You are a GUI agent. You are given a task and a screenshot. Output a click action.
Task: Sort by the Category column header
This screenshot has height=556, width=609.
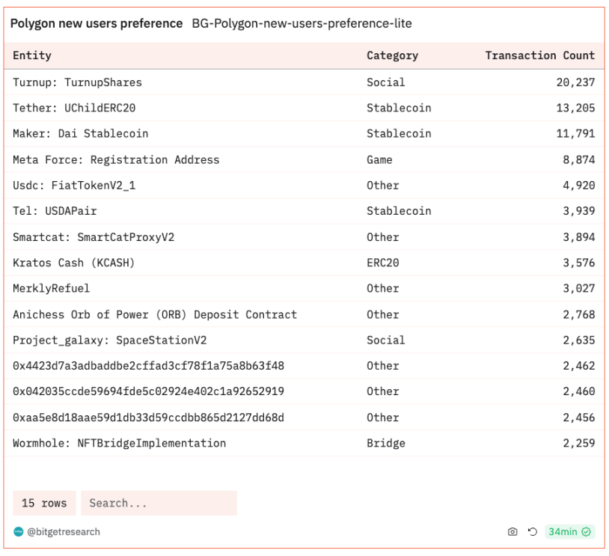(392, 55)
